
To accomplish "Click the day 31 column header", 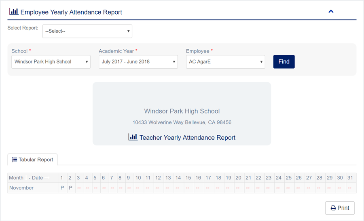I will pos(350,178).
